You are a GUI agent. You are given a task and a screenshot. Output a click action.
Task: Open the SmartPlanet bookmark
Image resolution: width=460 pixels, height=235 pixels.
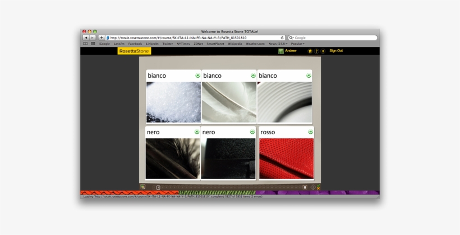pyautogui.click(x=215, y=44)
